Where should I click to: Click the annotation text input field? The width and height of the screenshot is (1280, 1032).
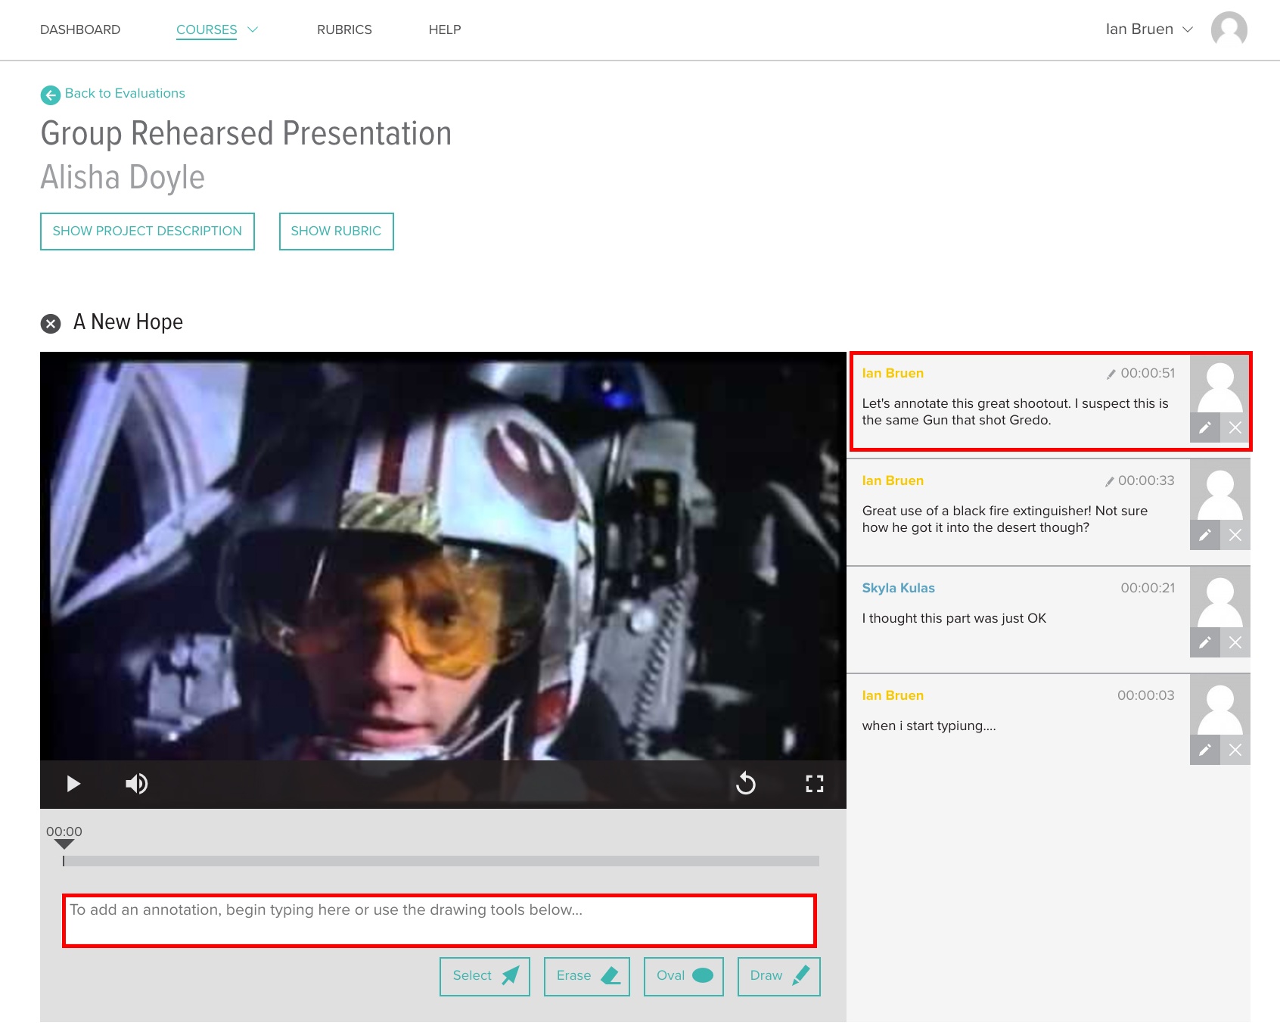(x=440, y=921)
